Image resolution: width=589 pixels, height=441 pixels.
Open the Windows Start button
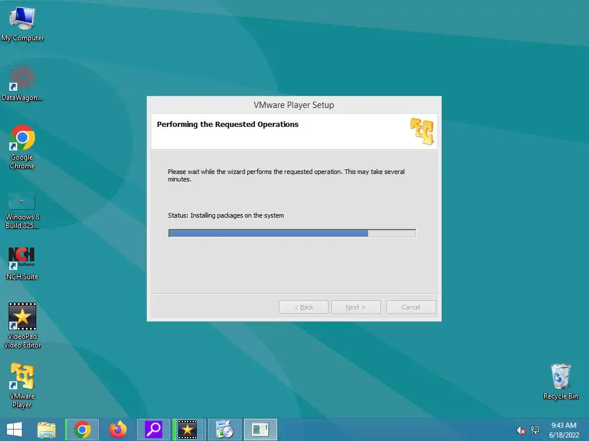[x=14, y=430]
